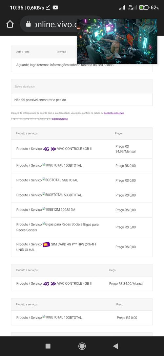This screenshot has height=356, width=164.
Task: Tap the recent apps square button
Action: tap(48, 346)
